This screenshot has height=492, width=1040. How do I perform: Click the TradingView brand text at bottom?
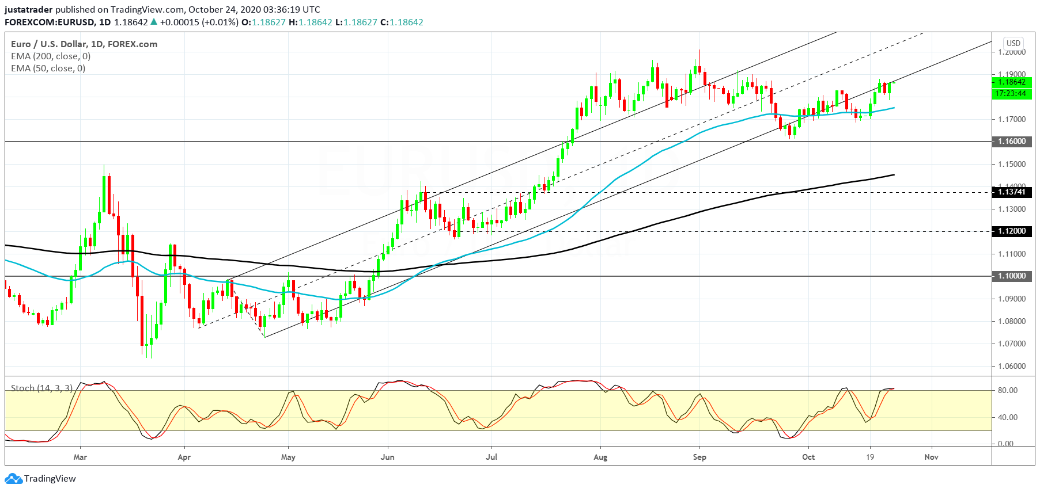point(50,479)
